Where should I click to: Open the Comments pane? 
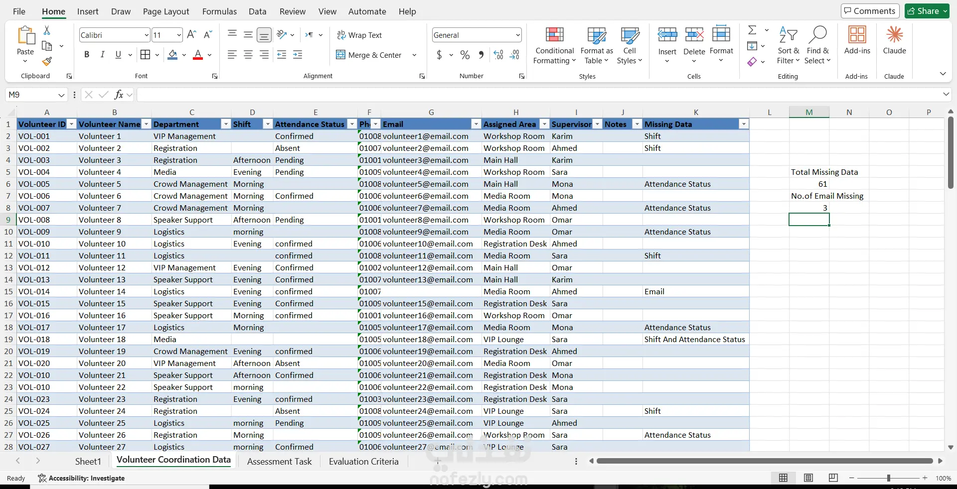[x=870, y=11]
